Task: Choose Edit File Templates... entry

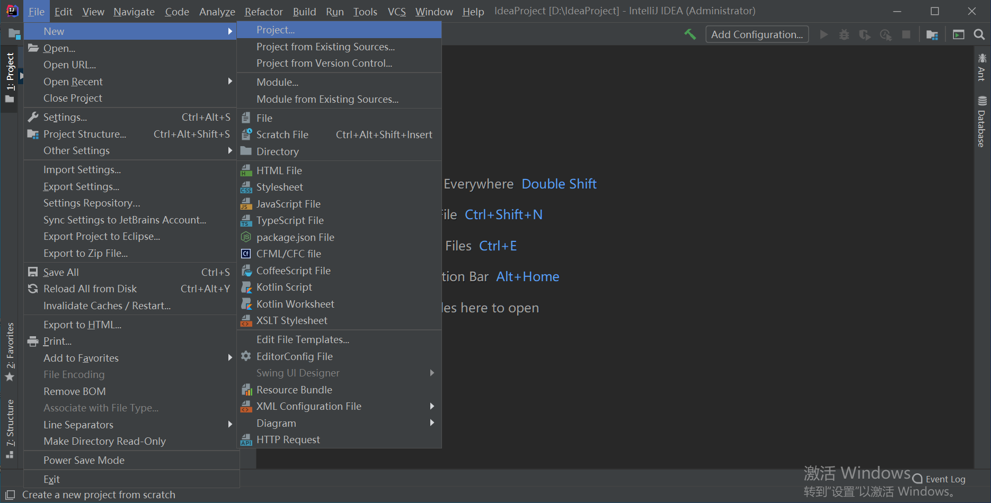Action: 339,339
